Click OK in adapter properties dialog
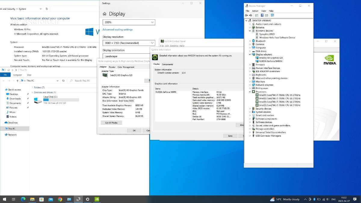 point(134,131)
